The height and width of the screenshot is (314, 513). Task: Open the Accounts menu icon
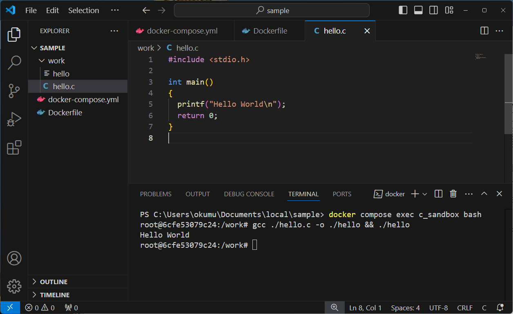[x=14, y=258]
